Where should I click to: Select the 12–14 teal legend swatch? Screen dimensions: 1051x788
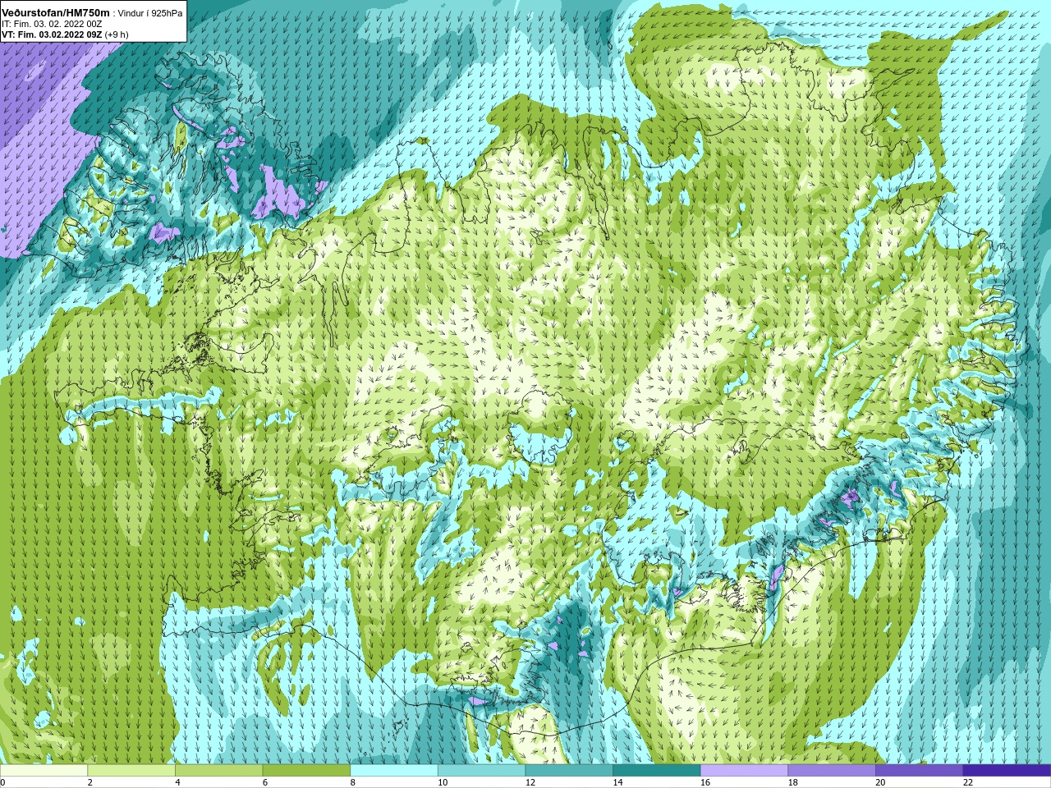[569, 770]
